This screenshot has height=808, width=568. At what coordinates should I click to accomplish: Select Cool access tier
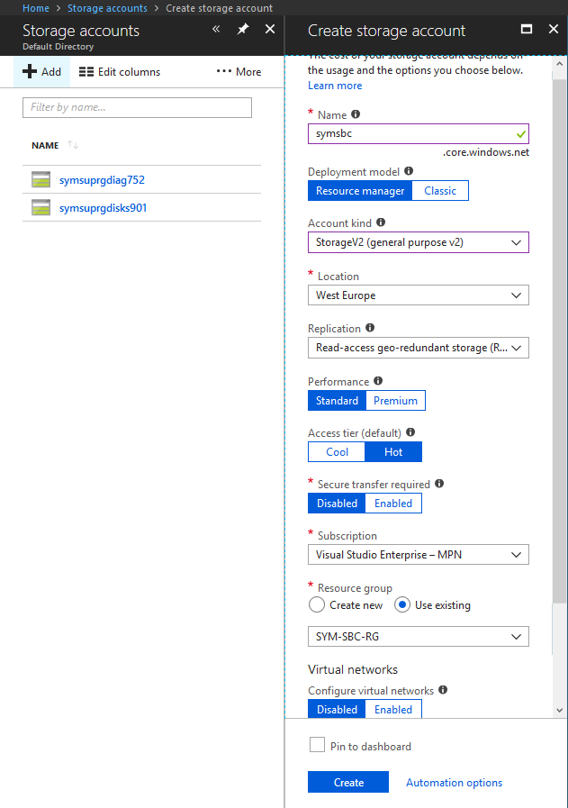pyautogui.click(x=337, y=452)
